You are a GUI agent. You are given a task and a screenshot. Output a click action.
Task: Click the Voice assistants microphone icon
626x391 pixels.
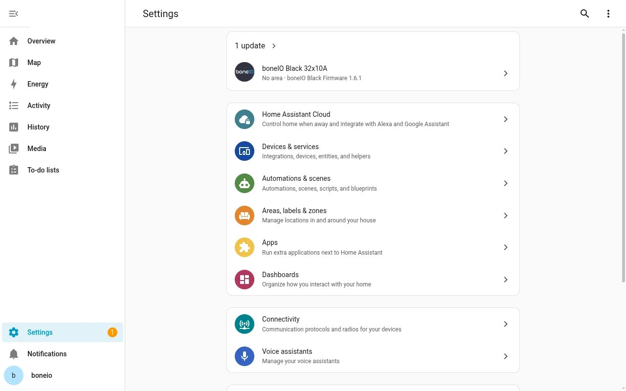point(245,356)
